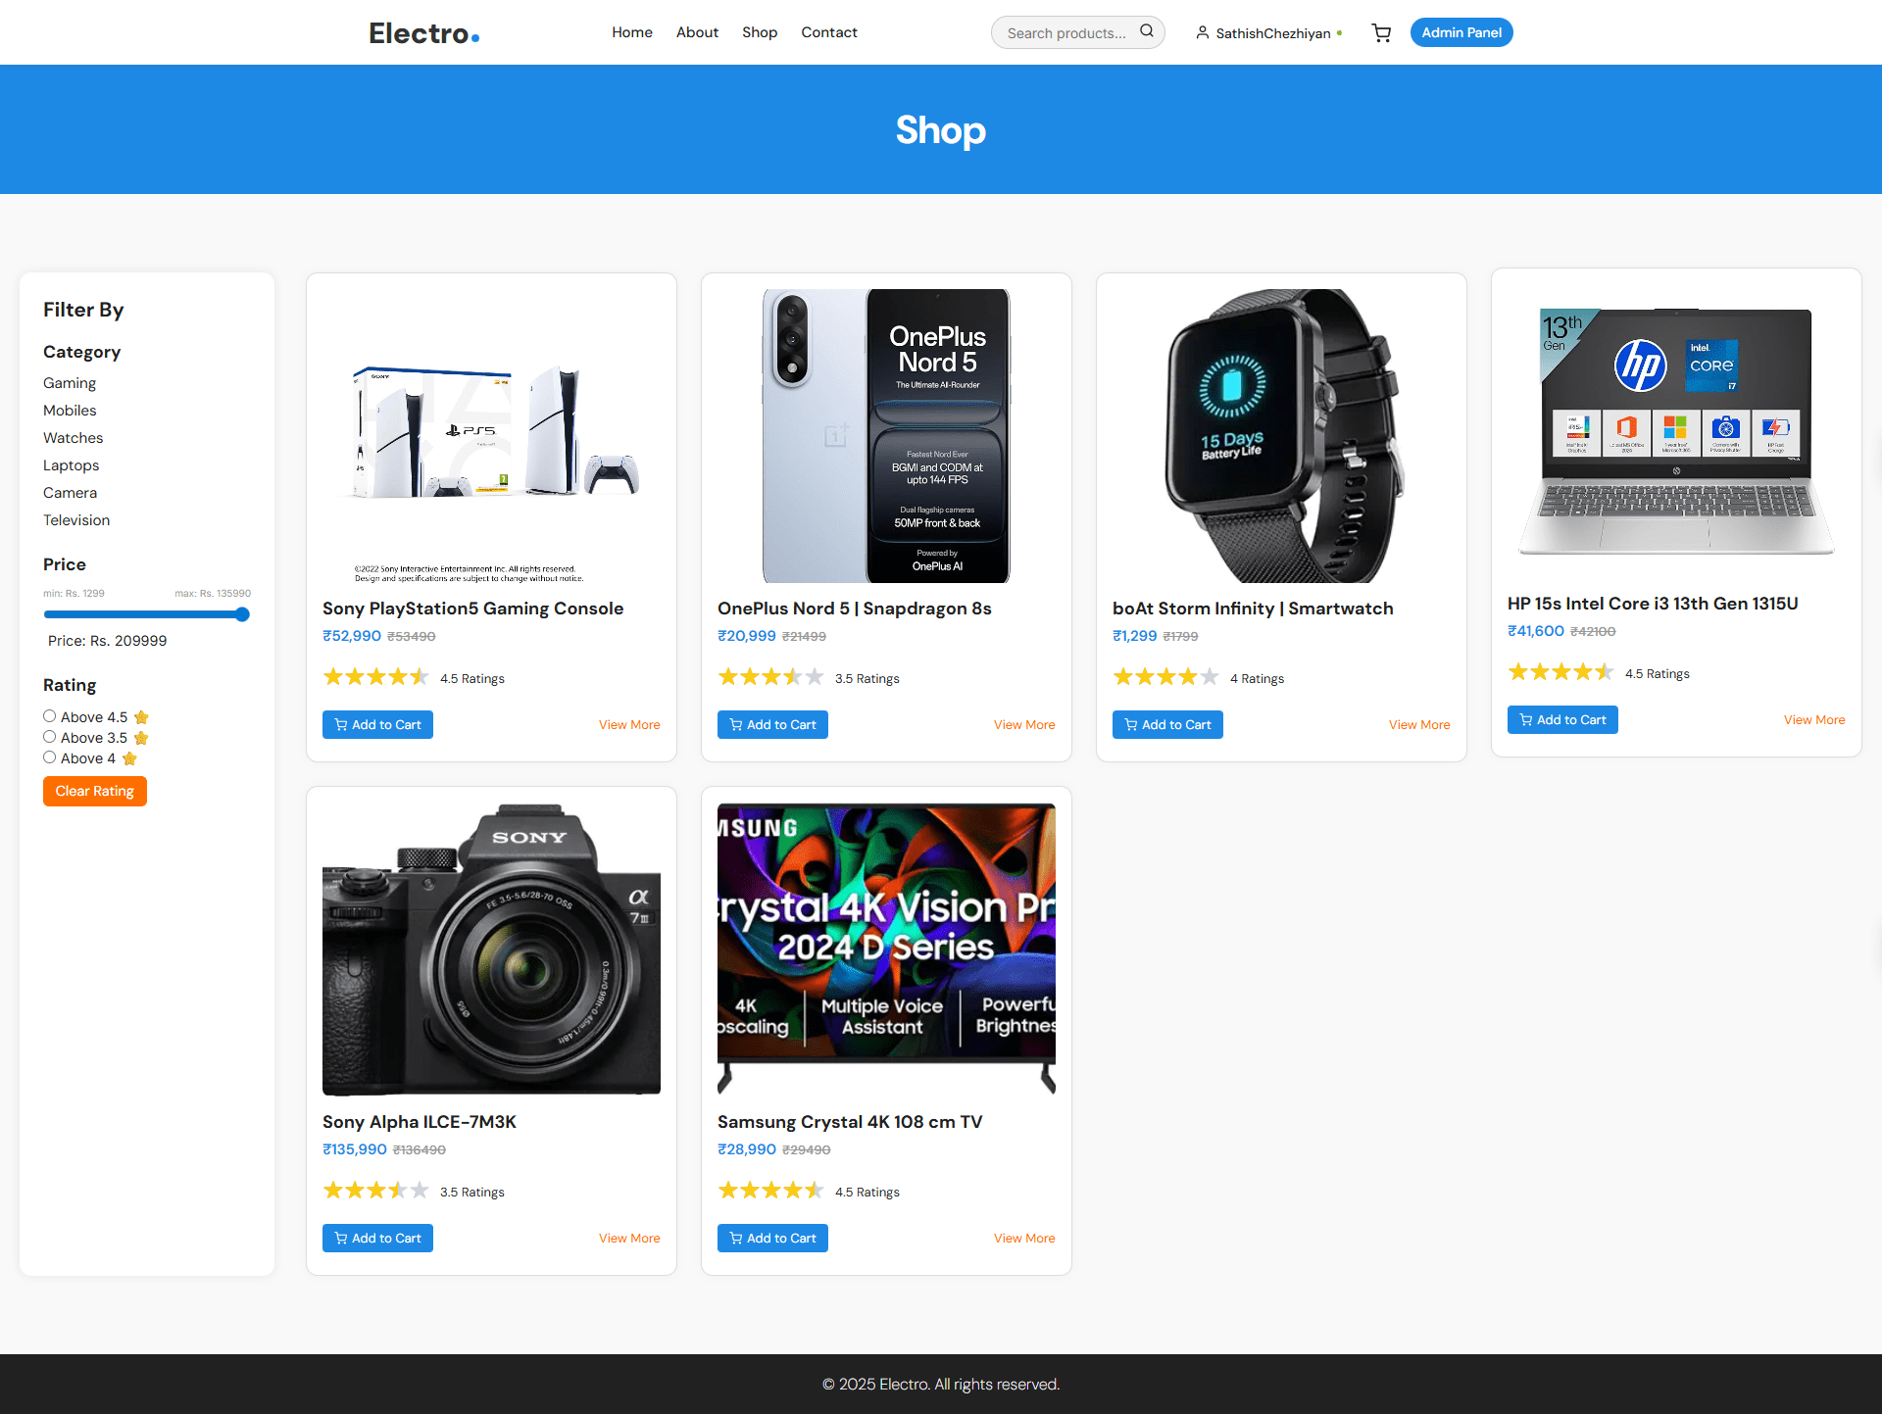Click the user profile icon beside SathishChezhiyan
Image resolution: width=1882 pixels, height=1414 pixels.
tap(1202, 33)
